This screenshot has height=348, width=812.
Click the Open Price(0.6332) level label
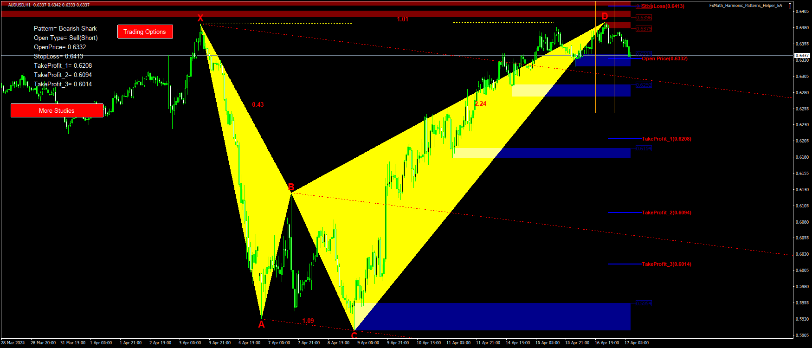click(664, 58)
